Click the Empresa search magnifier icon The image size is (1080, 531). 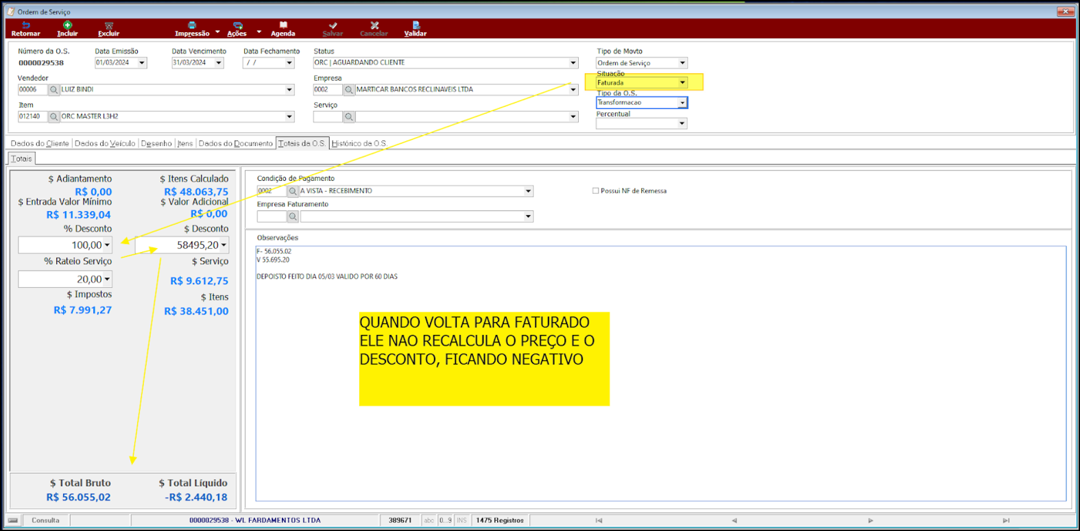[x=348, y=90]
